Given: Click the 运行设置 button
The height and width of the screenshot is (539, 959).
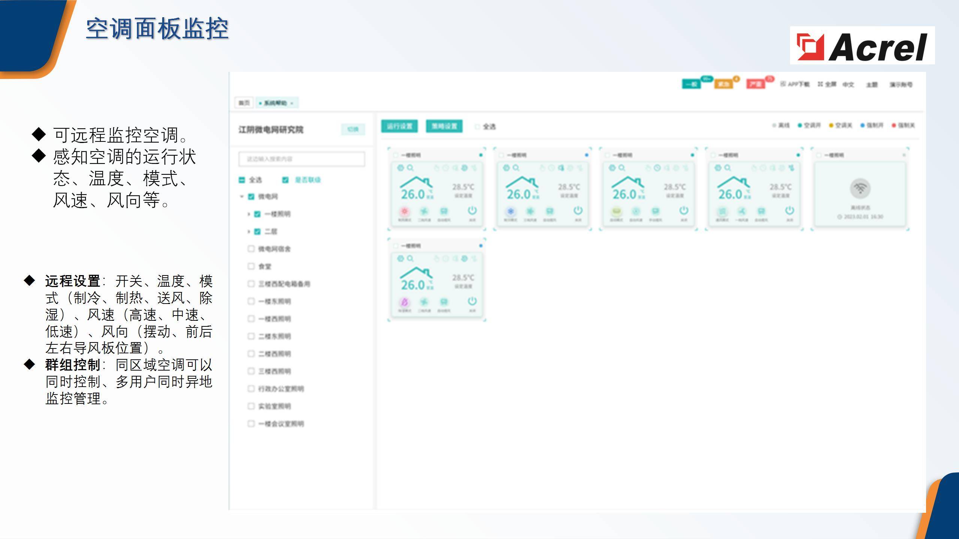Looking at the screenshot, I should pyautogui.click(x=399, y=126).
